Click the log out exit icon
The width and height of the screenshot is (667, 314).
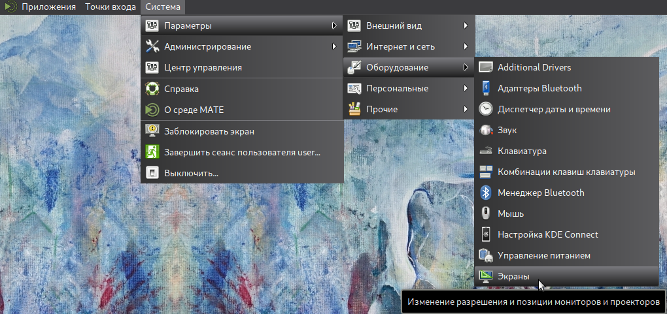pyautogui.click(x=152, y=152)
